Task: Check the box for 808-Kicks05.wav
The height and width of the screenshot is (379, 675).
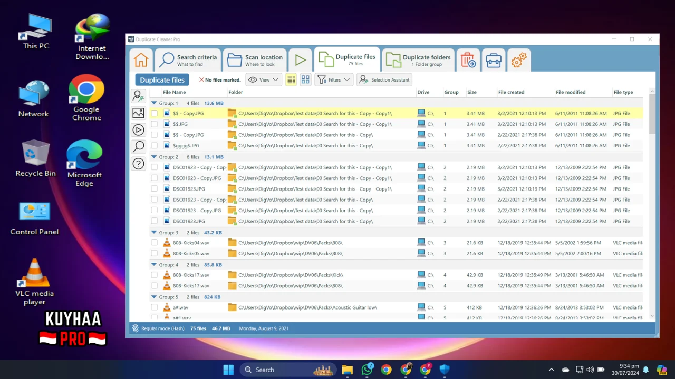Action: click(x=154, y=254)
